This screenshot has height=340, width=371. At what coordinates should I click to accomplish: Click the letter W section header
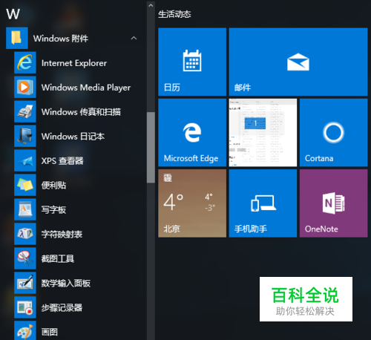pyautogui.click(x=13, y=14)
